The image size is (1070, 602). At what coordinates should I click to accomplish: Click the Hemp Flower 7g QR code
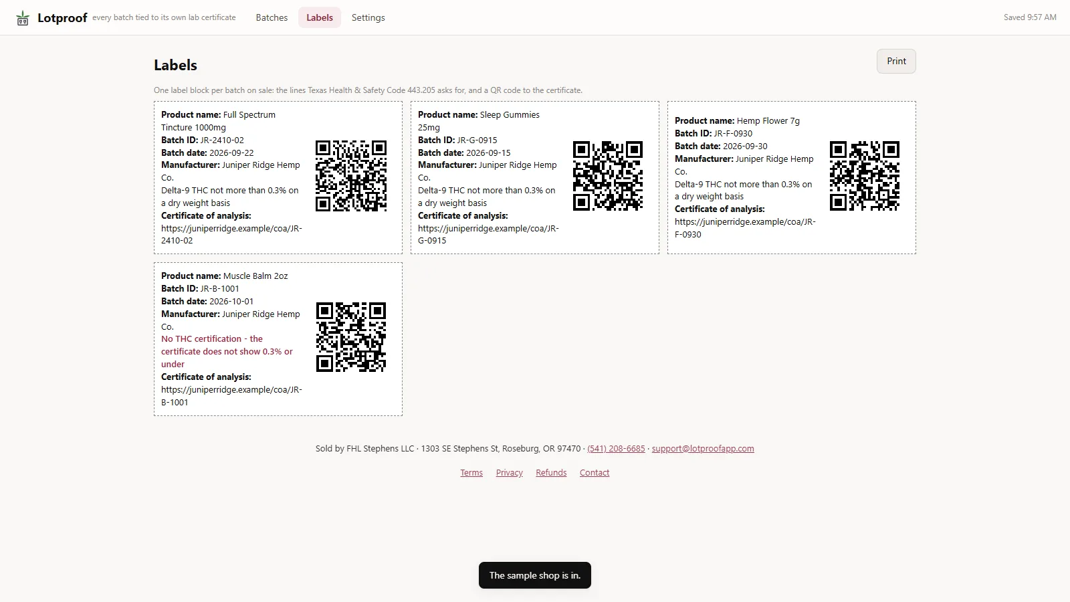pyautogui.click(x=865, y=176)
